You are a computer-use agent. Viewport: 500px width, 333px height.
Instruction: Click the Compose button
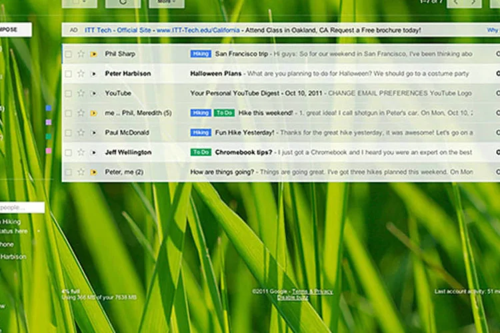[15, 29]
